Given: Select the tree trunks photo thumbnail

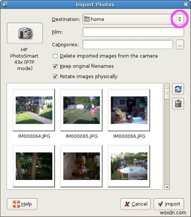Looking at the screenshot, I should [x=34, y=166].
